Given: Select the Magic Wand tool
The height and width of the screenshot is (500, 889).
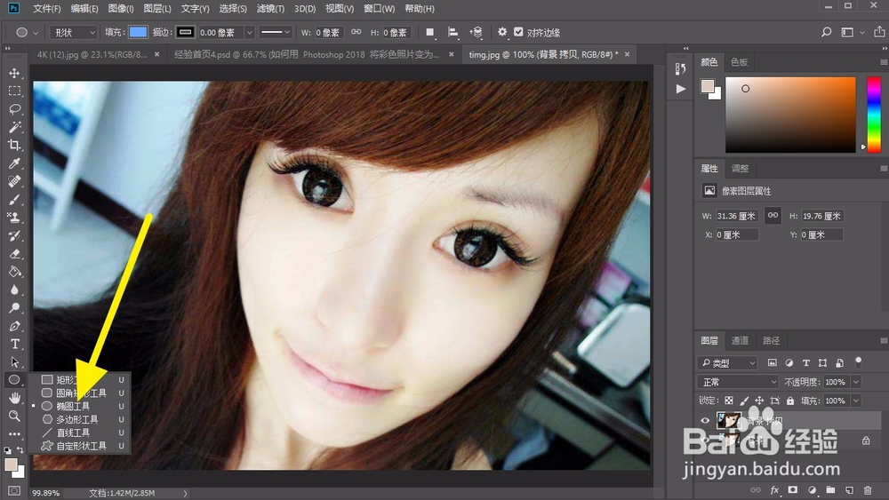Looking at the screenshot, I should (x=15, y=127).
